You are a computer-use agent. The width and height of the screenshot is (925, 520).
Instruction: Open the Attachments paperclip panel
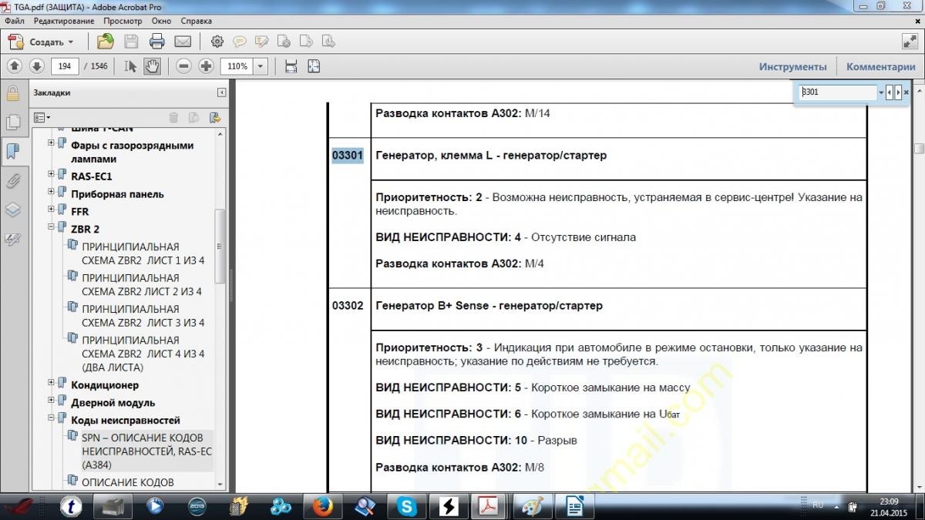(12, 181)
